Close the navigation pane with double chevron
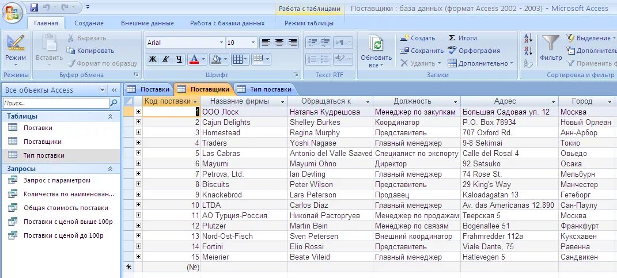Screen dimensions: 617x278 (114, 90)
